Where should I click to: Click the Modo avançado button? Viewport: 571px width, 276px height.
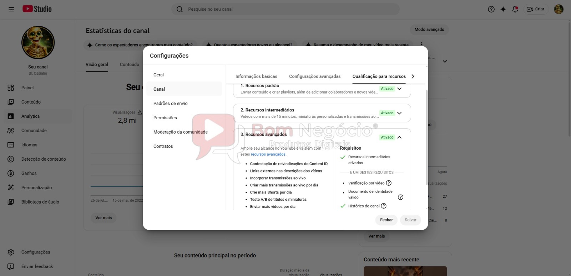tap(429, 30)
